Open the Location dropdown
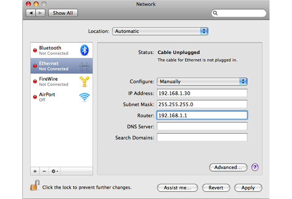Viewport: 292px width, 199px height. (x=160, y=31)
